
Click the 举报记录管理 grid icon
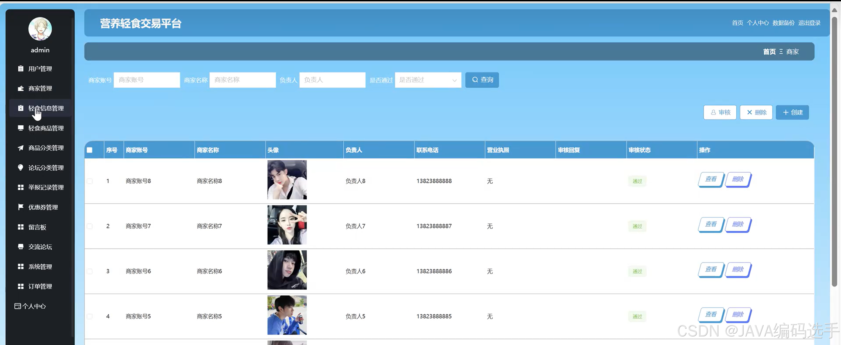pos(20,187)
